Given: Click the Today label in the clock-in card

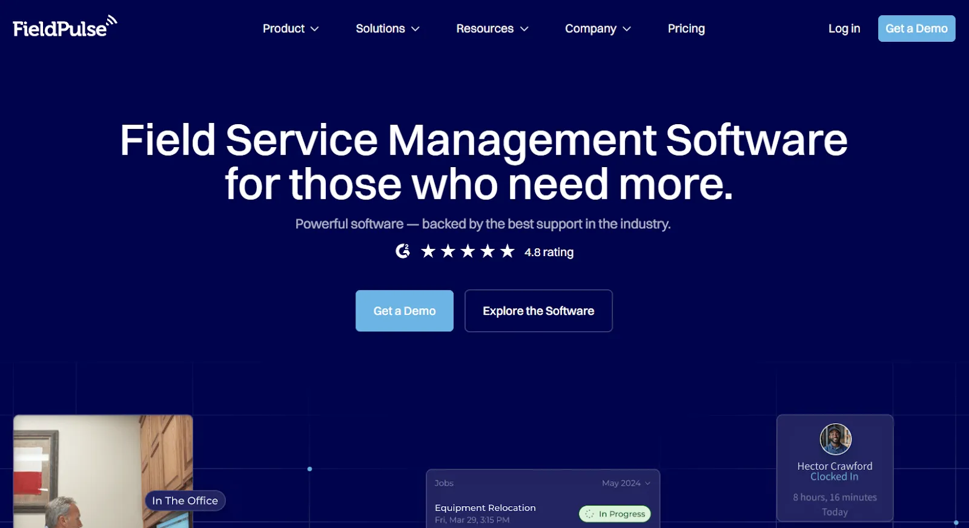Looking at the screenshot, I should coord(835,512).
